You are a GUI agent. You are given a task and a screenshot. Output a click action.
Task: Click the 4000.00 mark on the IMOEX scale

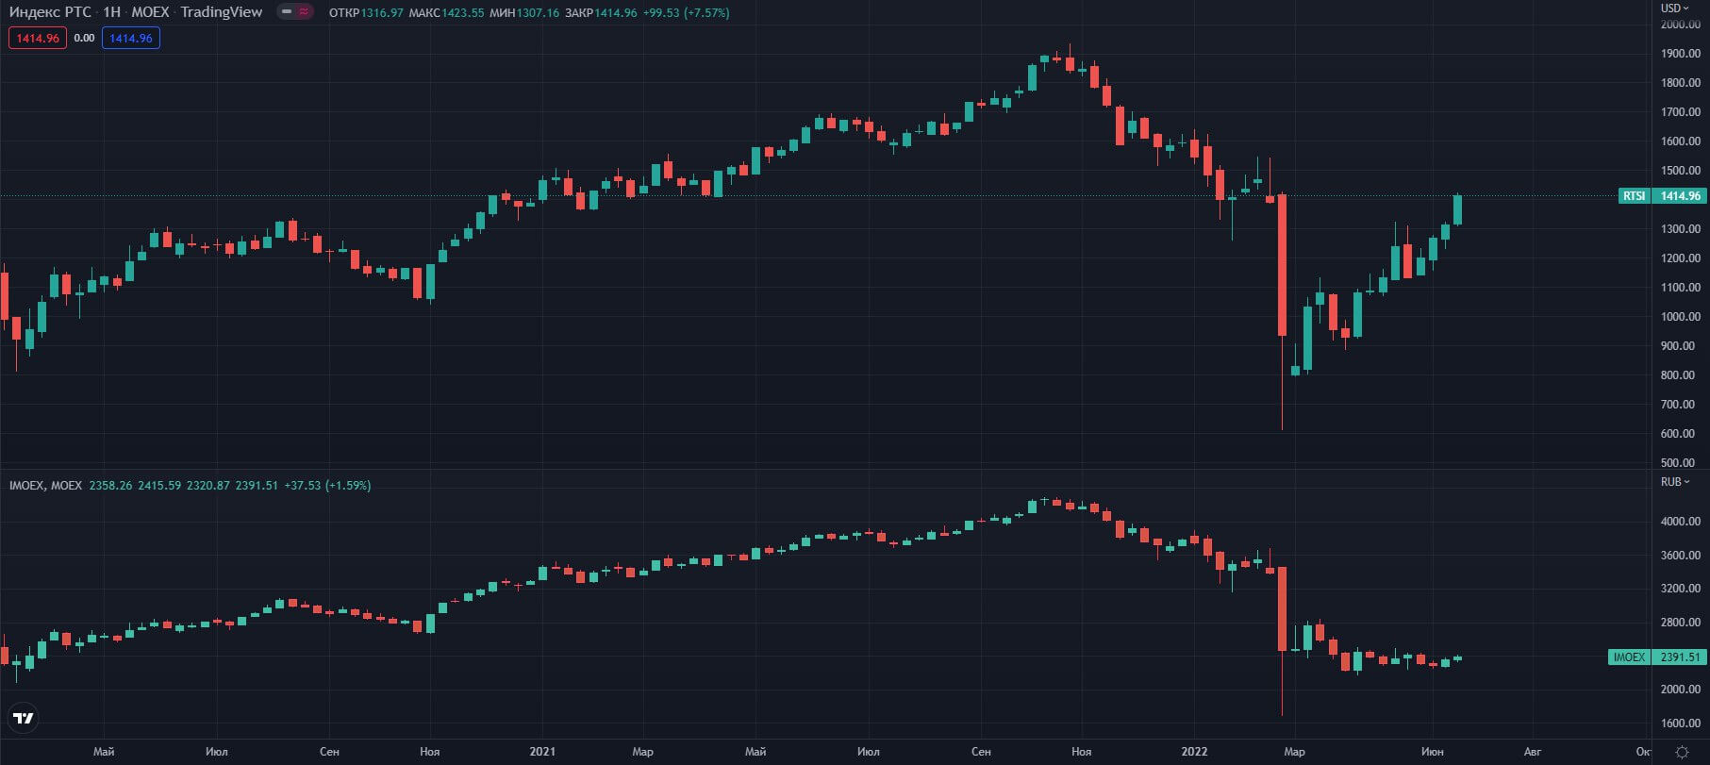[x=1681, y=522]
